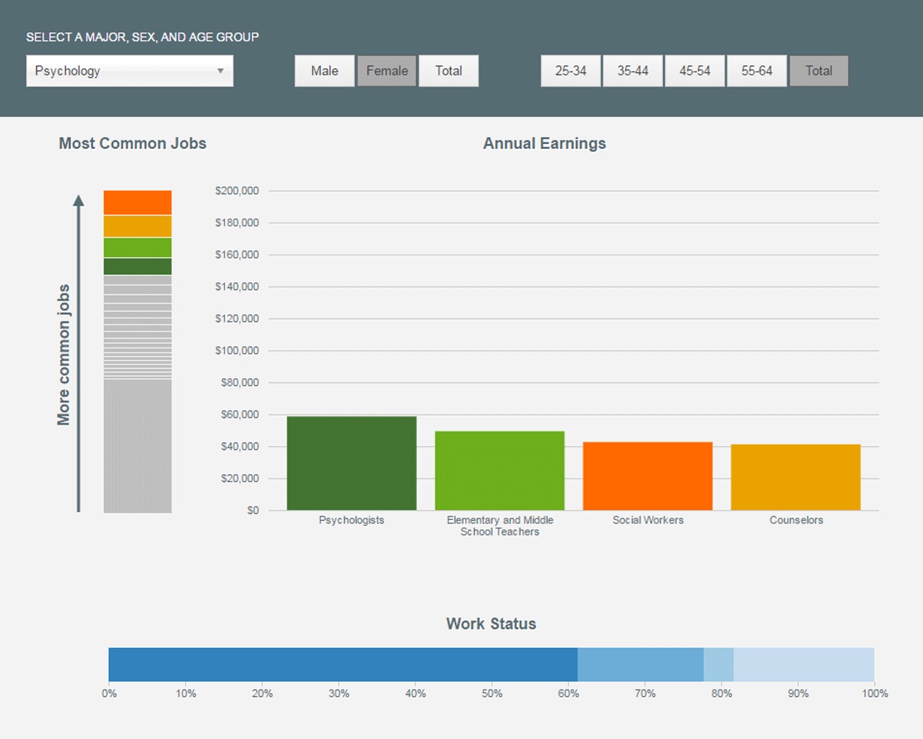This screenshot has height=739, width=923.
Task: Select the Male sex filter
Action: tap(325, 71)
